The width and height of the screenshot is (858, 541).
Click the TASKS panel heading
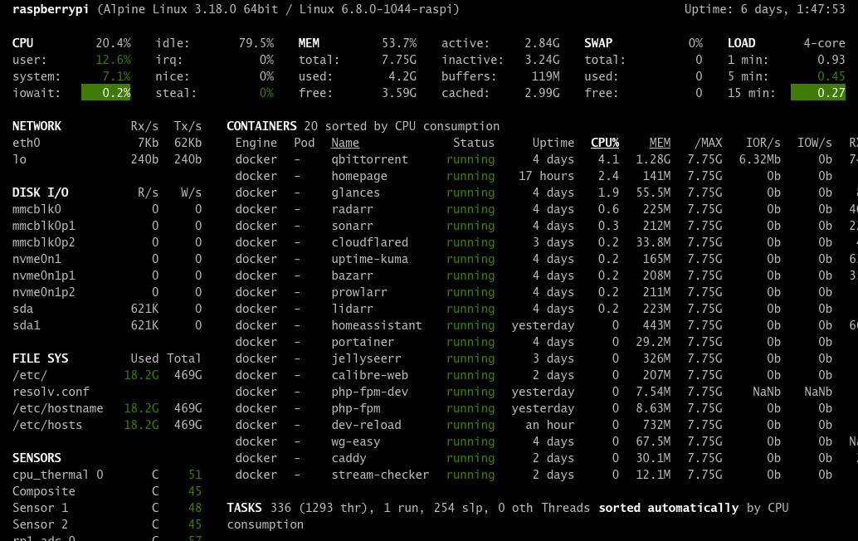pos(246,507)
